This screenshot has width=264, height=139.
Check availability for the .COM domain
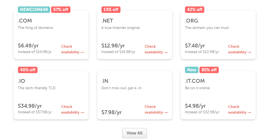coord(72,49)
